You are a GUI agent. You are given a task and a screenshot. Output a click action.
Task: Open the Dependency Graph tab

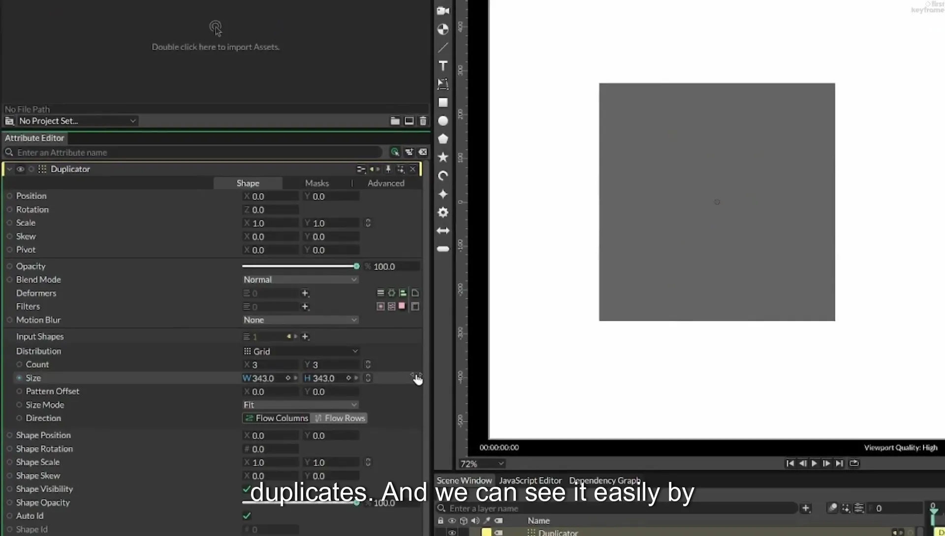coord(605,480)
